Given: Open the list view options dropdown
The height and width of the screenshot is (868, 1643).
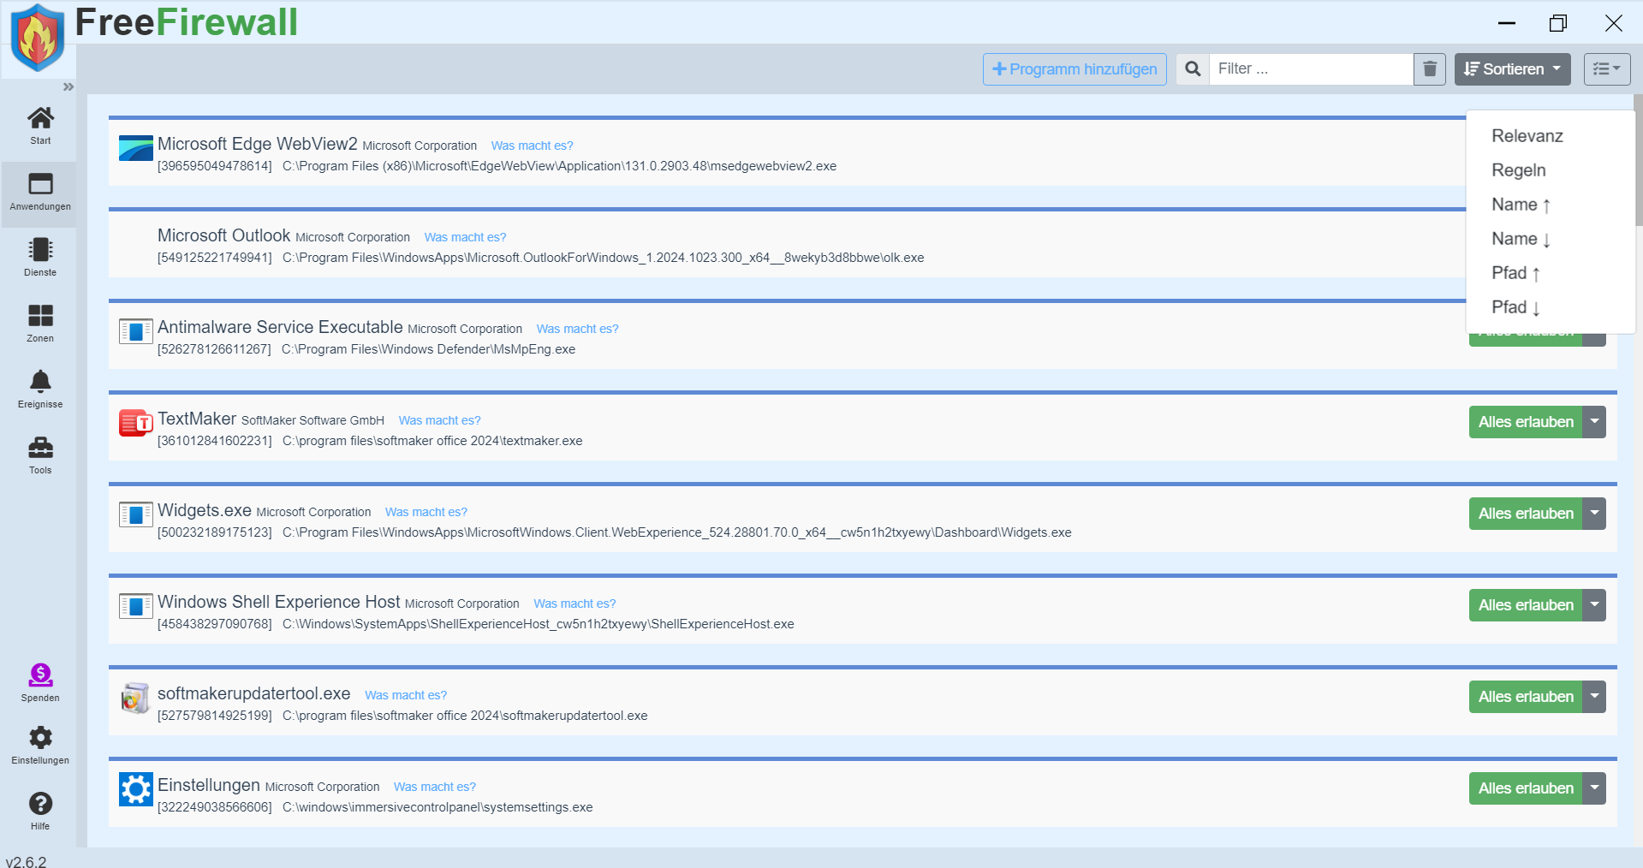Looking at the screenshot, I should coord(1607,68).
